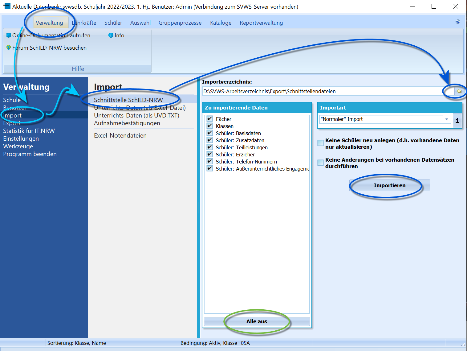Select Import in the Verwaltung sidebar
Image resolution: width=467 pixels, height=351 pixels.
pyautogui.click(x=44, y=115)
